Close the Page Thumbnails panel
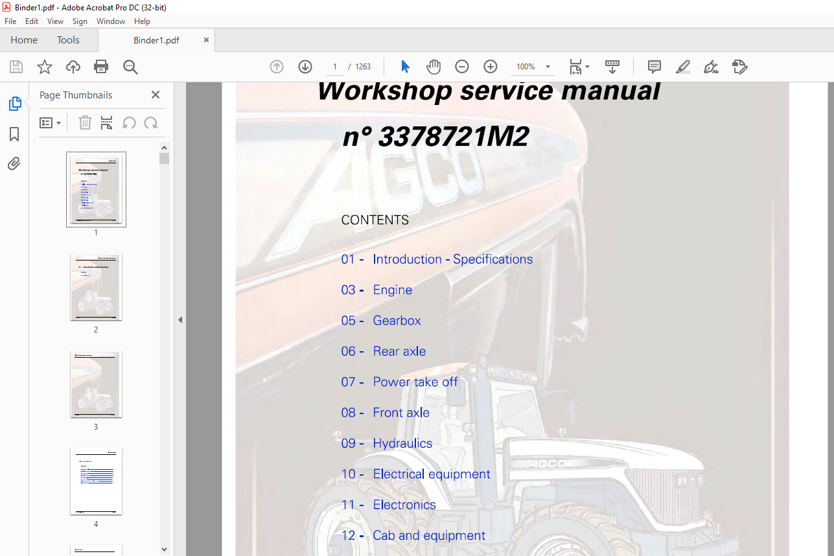Screen dimensions: 834x556 click(x=156, y=95)
